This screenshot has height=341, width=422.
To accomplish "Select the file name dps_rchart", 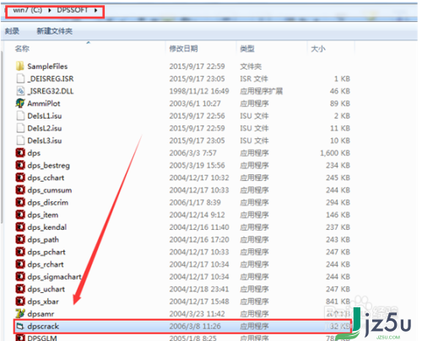I will pos(46,264).
